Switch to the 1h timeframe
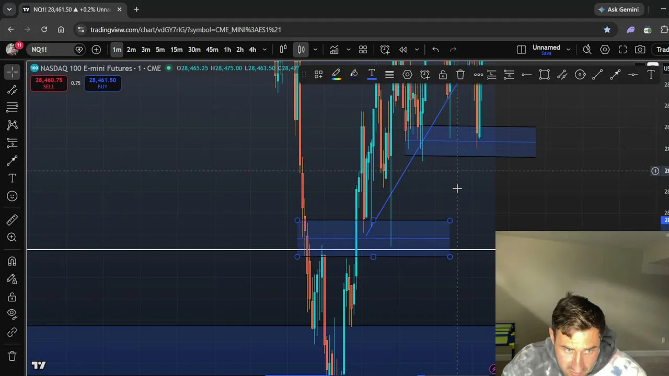Image resolution: width=669 pixels, height=376 pixels. (x=227, y=50)
